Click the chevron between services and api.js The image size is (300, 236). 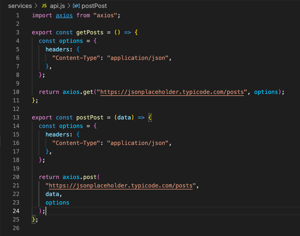(x=36, y=6)
